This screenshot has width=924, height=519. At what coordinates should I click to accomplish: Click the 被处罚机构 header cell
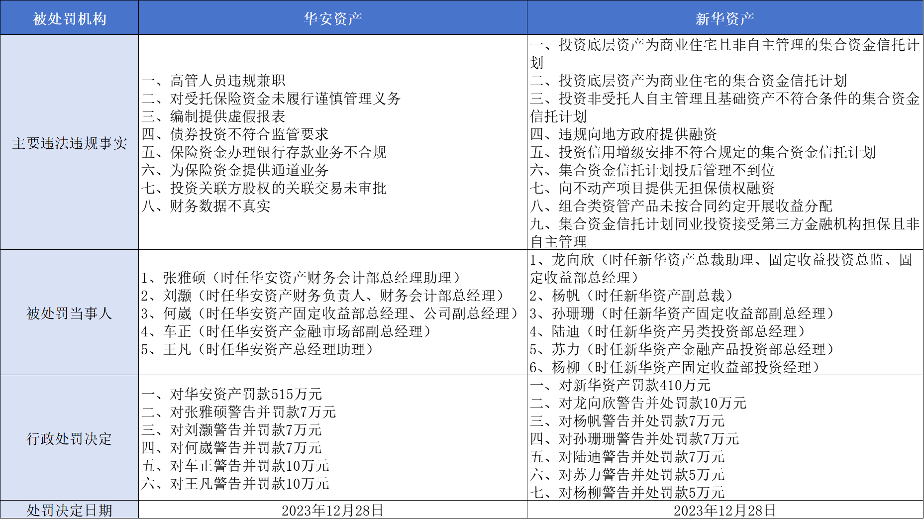pos(70,18)
